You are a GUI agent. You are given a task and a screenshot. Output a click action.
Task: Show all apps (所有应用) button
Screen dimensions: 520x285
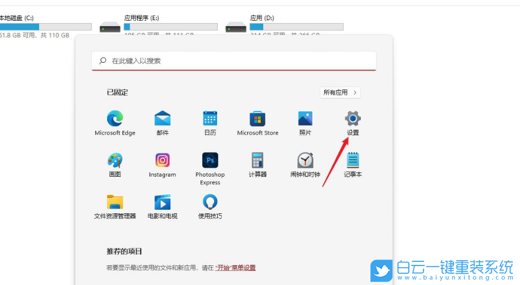[340, 92]
